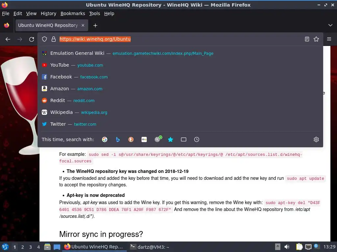This screenshot has height=252, width=337.
Task: Search open tabs icon
Action: [x=184, y=139]
